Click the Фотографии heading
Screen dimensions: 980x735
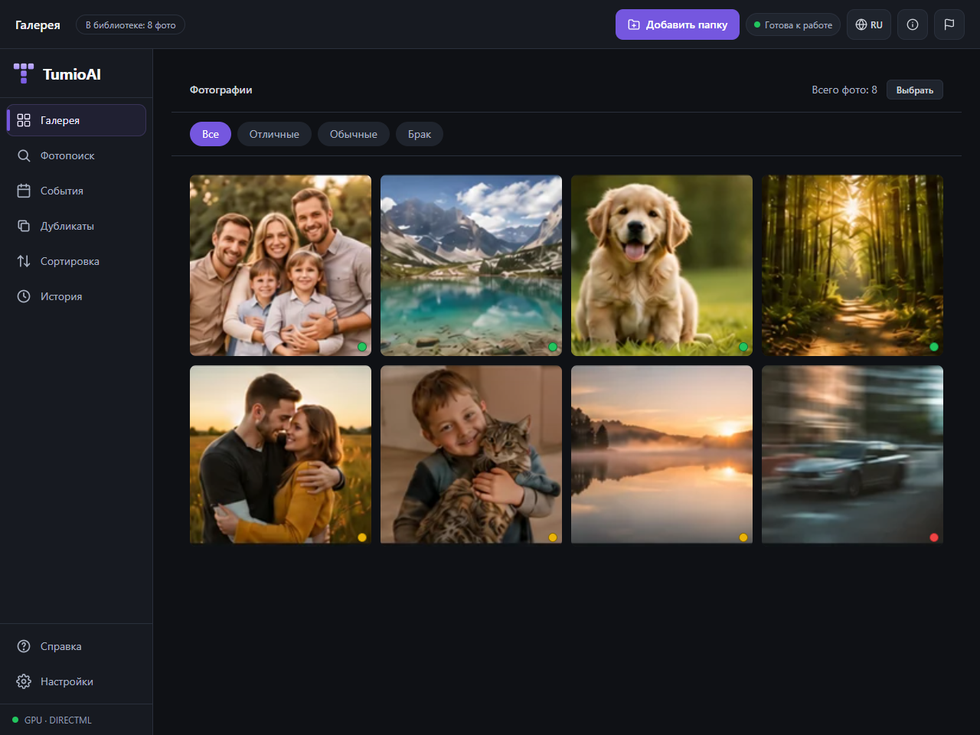click(x=221, y=90)
